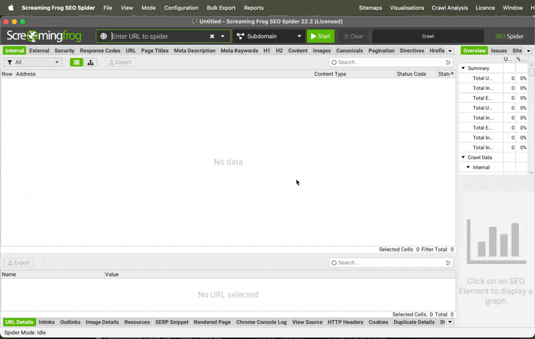Expand URL history dropdown arrow
Screen dimensions: 535x339
[x=223, y=37]
